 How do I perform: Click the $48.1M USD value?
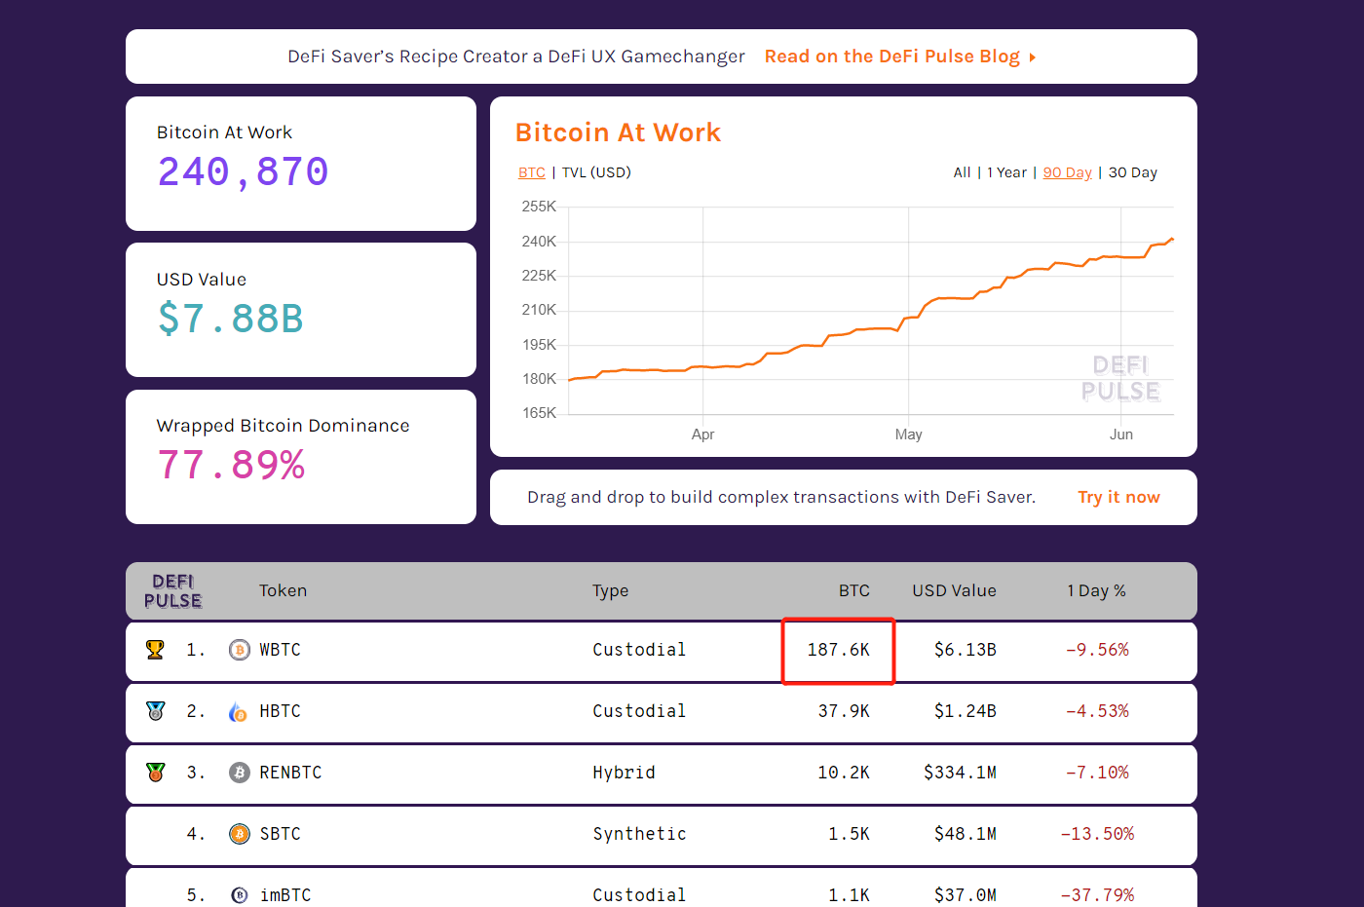click(x=965, y=834)
